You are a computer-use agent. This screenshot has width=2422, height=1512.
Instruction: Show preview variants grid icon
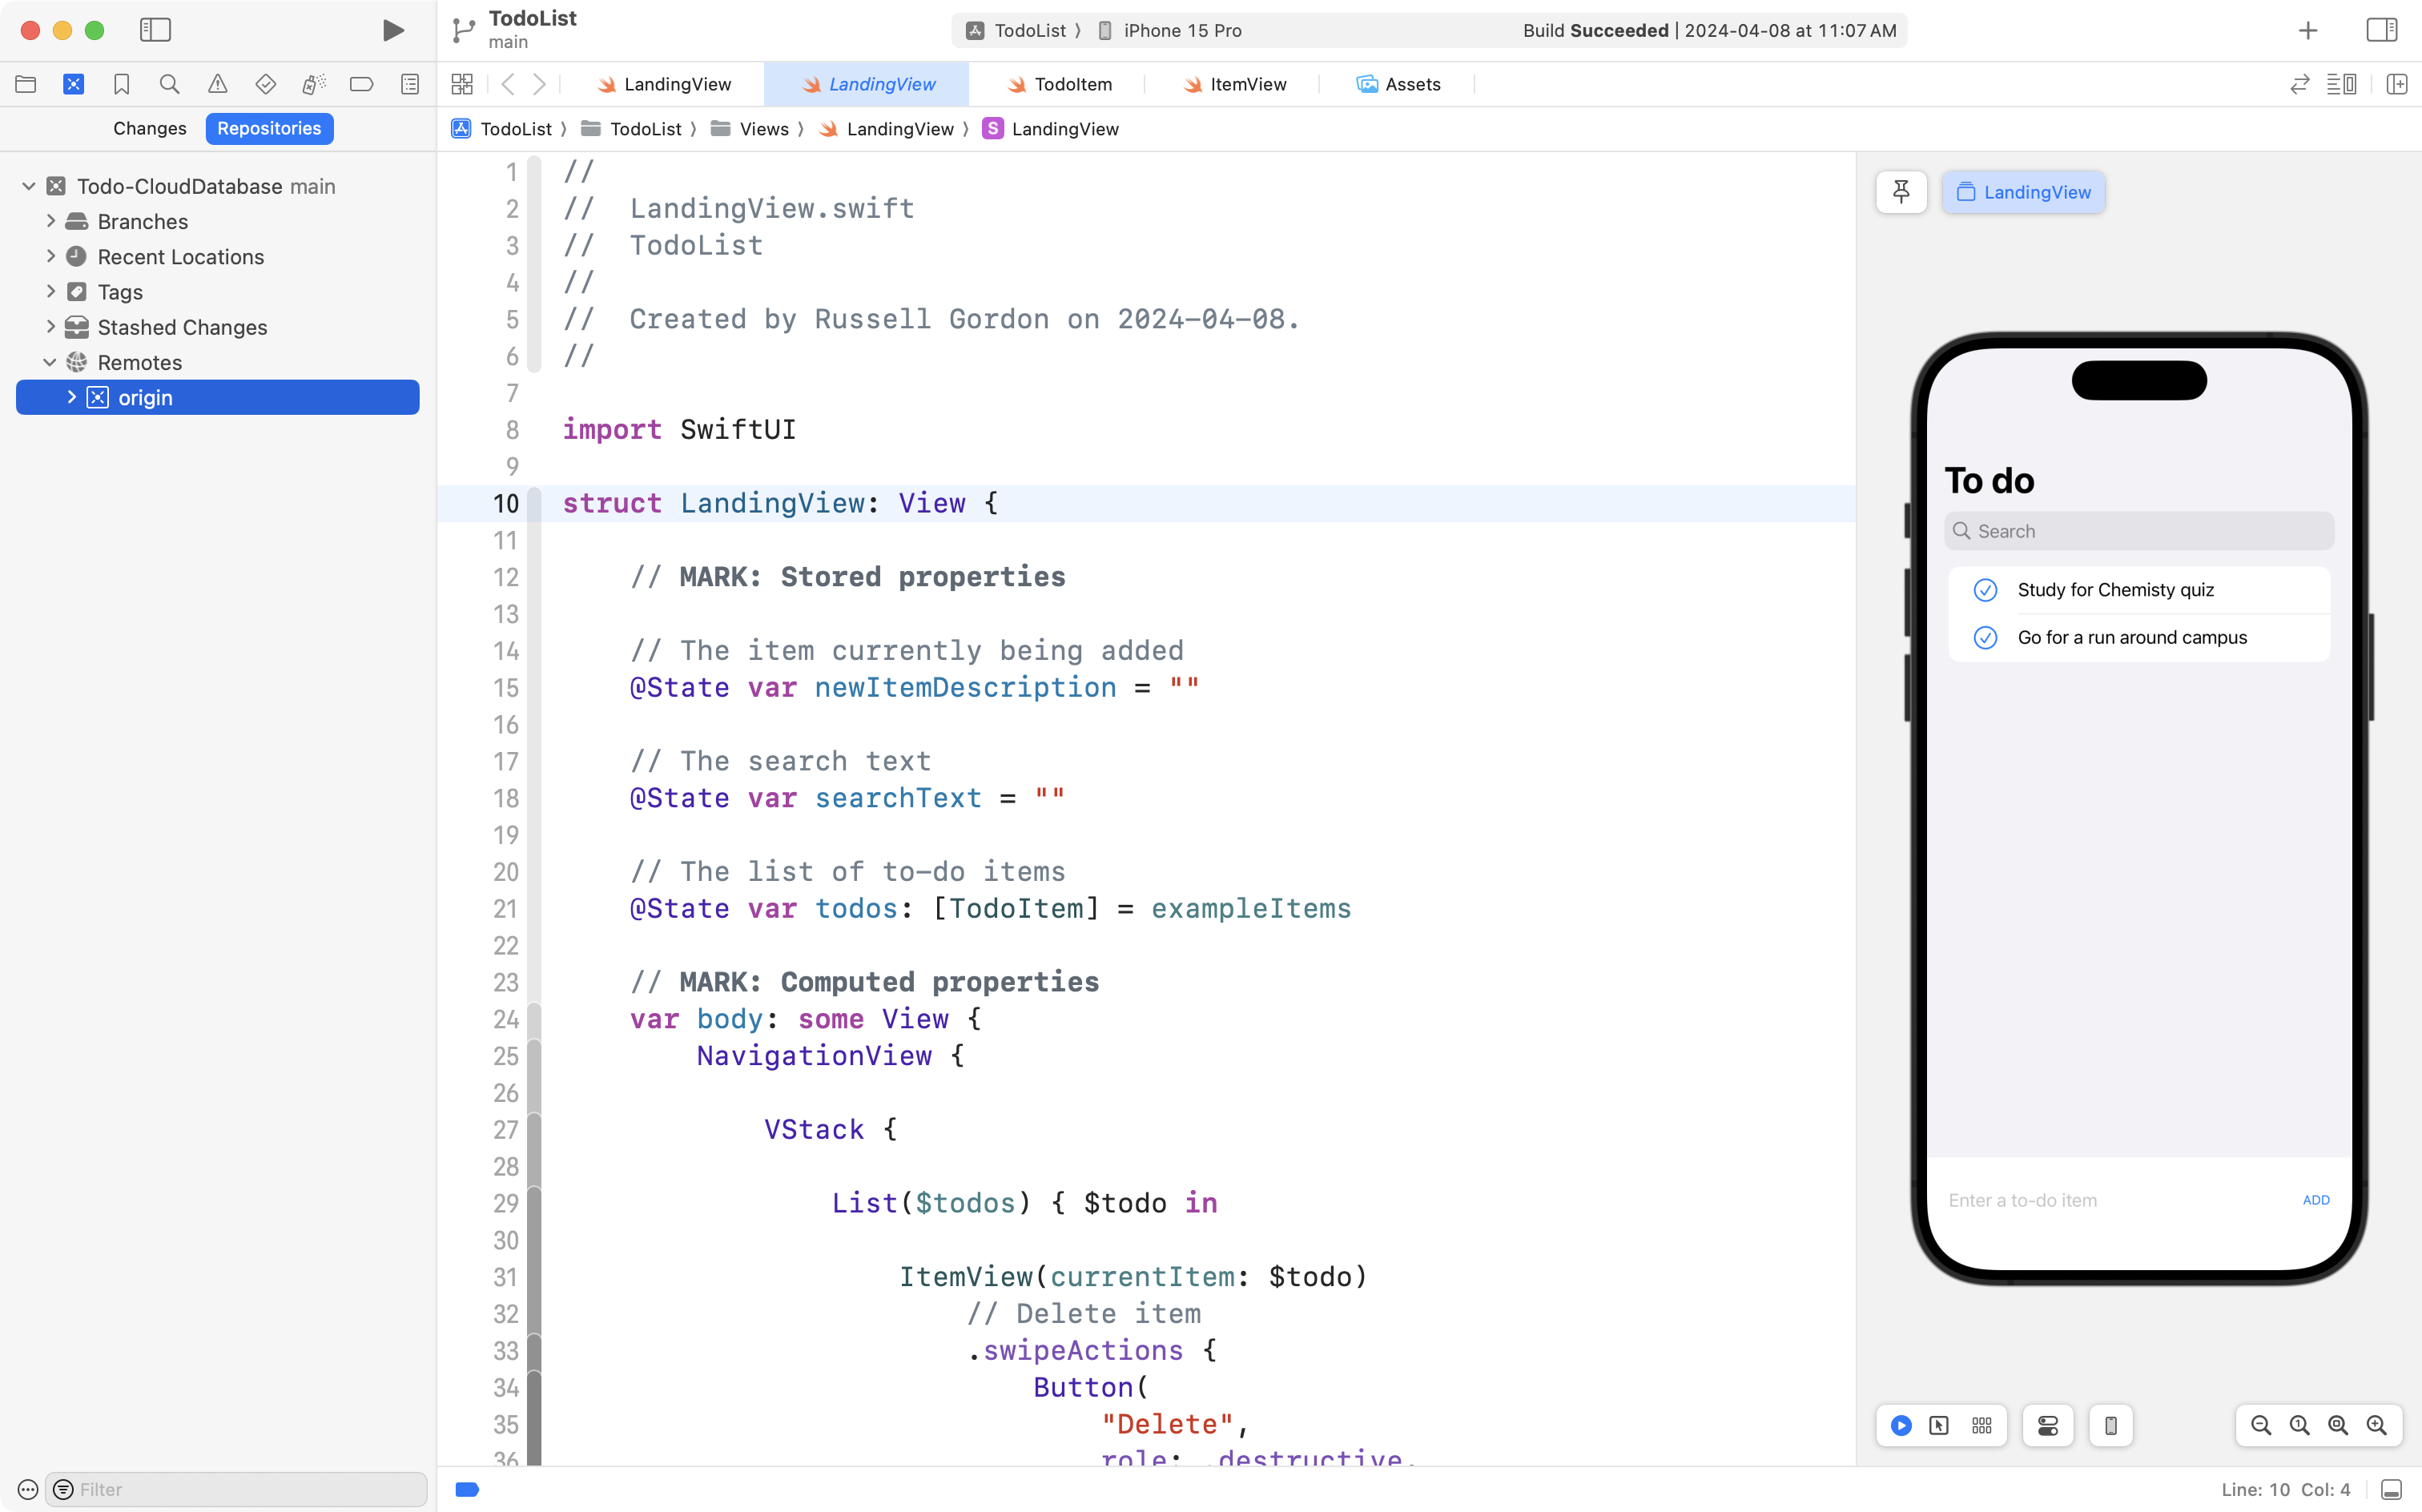(x=1981, y=1425)
